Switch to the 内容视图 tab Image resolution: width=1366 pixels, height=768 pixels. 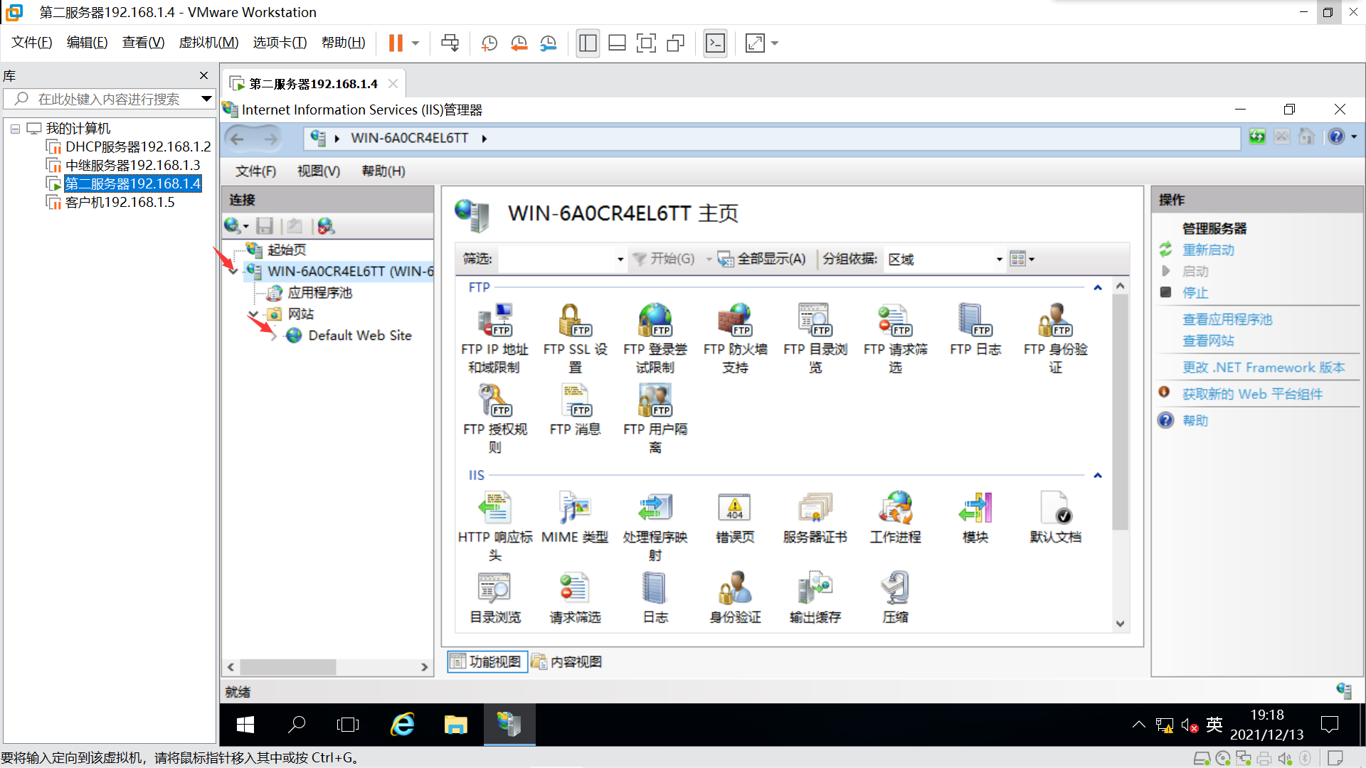pos(567,662)
